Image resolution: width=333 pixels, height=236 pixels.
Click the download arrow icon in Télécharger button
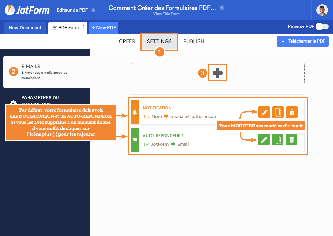tap(283, 41)
